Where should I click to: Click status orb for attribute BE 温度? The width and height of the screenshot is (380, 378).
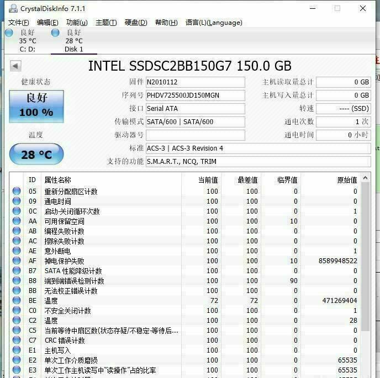[17, 300]
